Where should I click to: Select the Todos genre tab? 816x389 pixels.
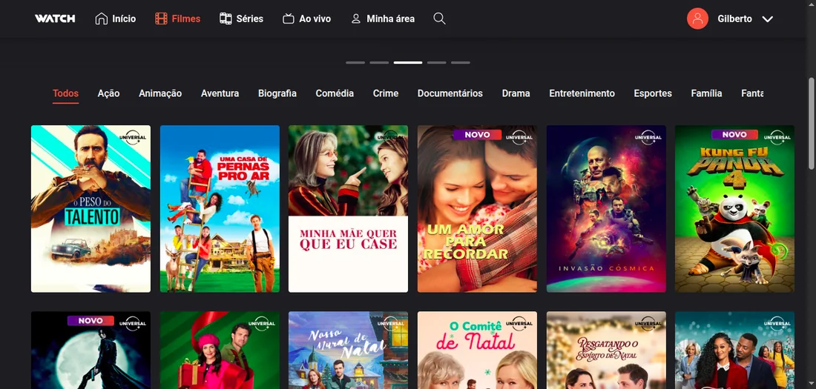point(65,93)
